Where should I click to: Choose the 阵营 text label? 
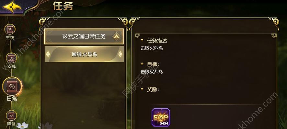[x=11, y=124]
